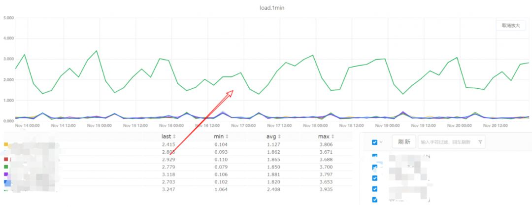
Task: Select avg value 2.408
Action: pos(273,189)
